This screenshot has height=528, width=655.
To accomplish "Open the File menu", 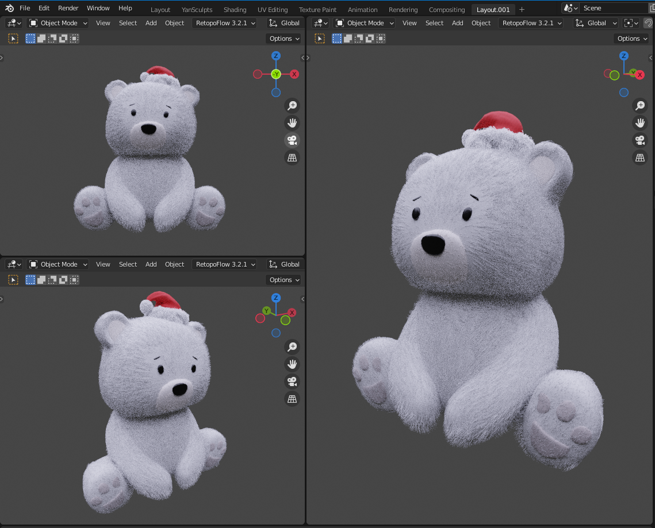I will point(25,8).
